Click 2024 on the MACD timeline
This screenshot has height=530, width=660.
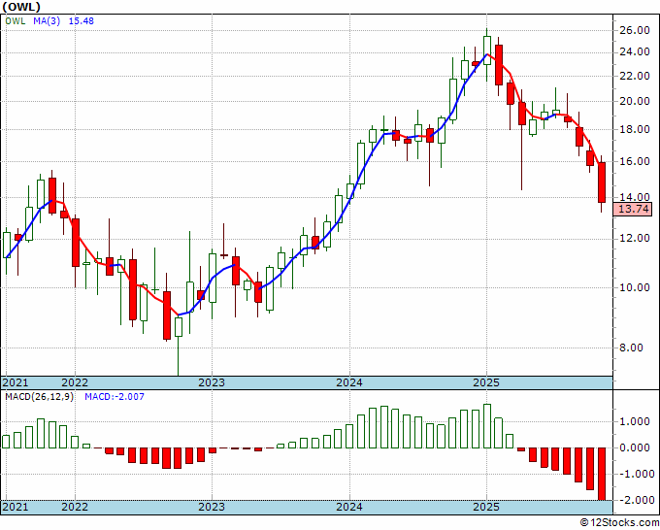pyautogui.click(x=349, y=507)
